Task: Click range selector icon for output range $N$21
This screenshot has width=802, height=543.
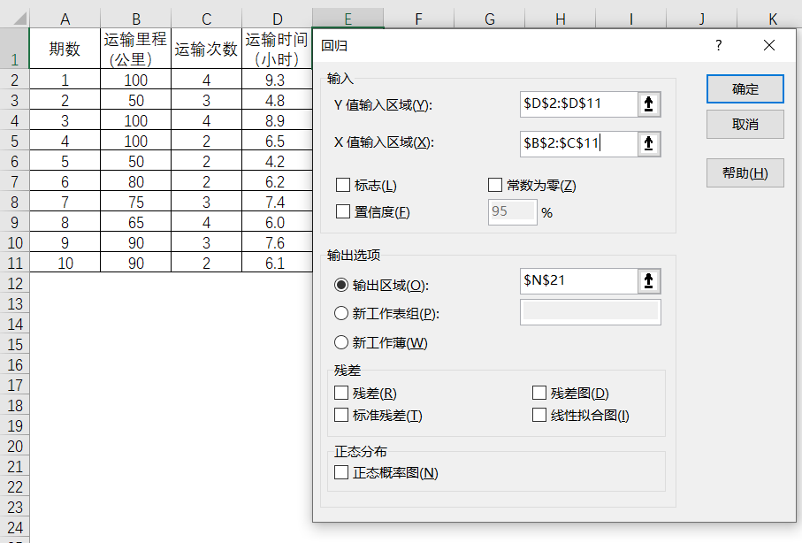Action: (x=649, y=281)
